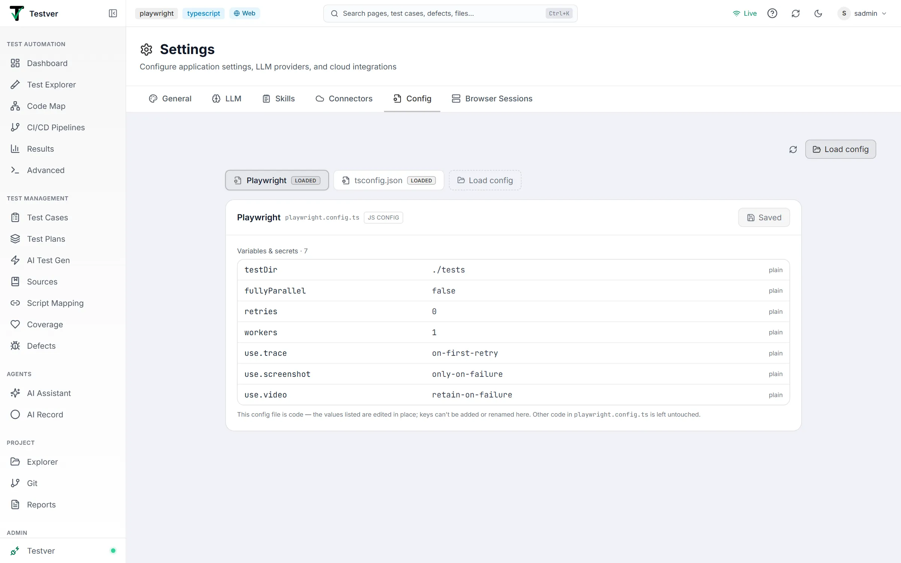This screenshot has width=901, height=563.
Task: Collapse the sidebar panel icon
Action: (x=113, y=14)
